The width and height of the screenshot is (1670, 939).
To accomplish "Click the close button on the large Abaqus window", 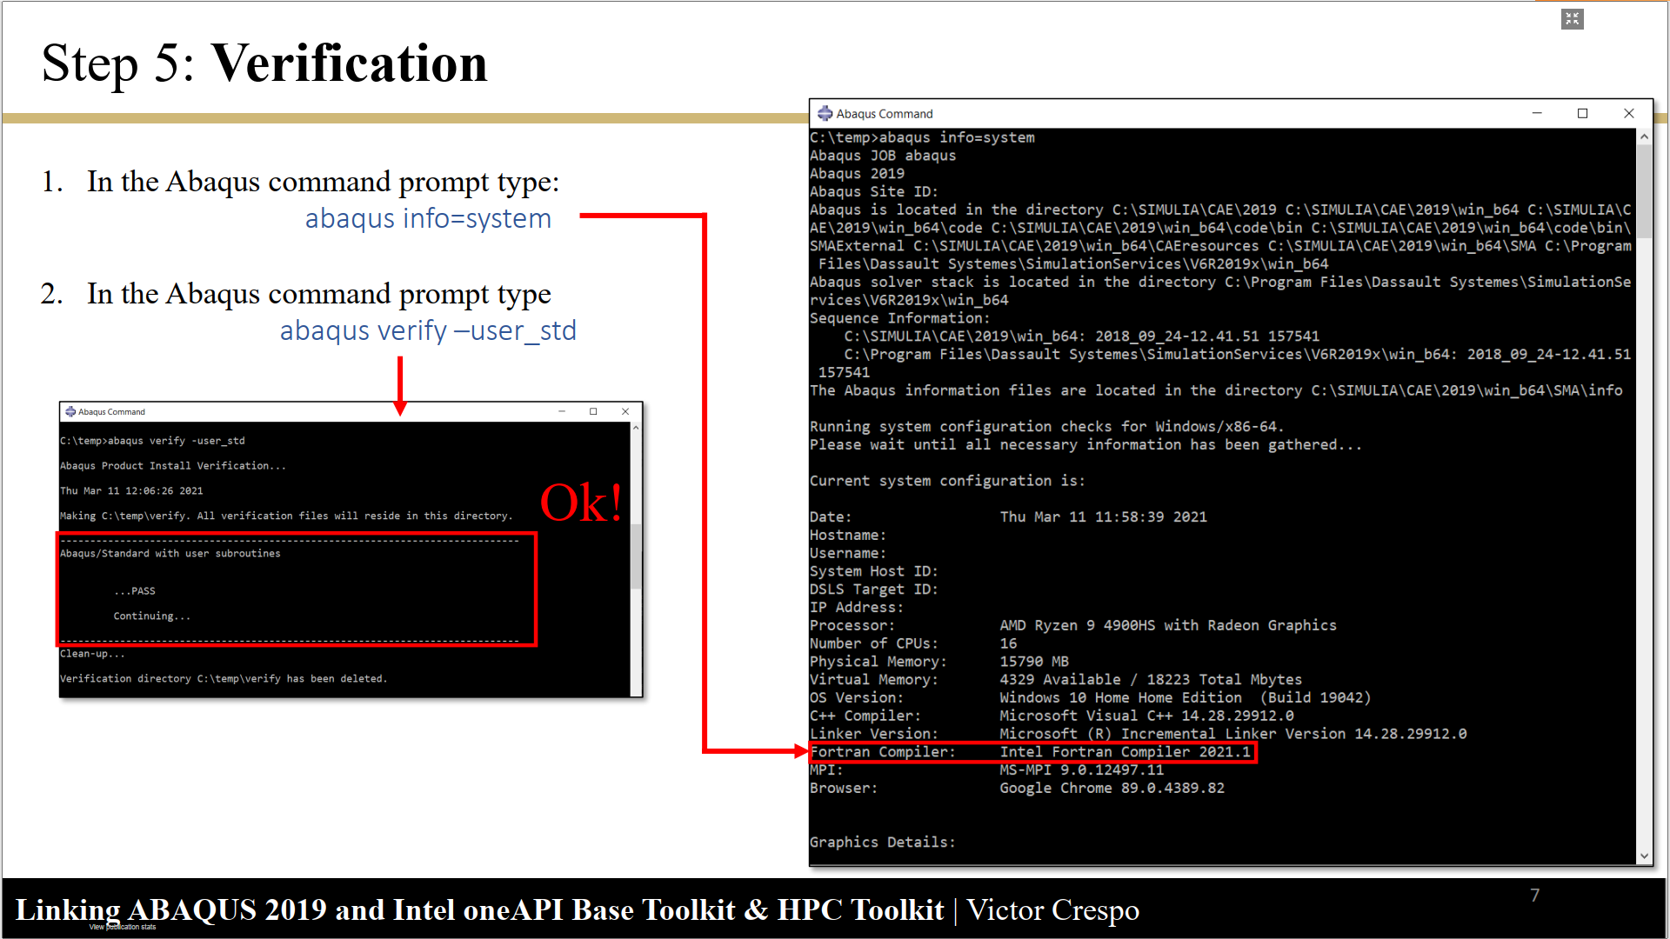I will coord(1628,113).
